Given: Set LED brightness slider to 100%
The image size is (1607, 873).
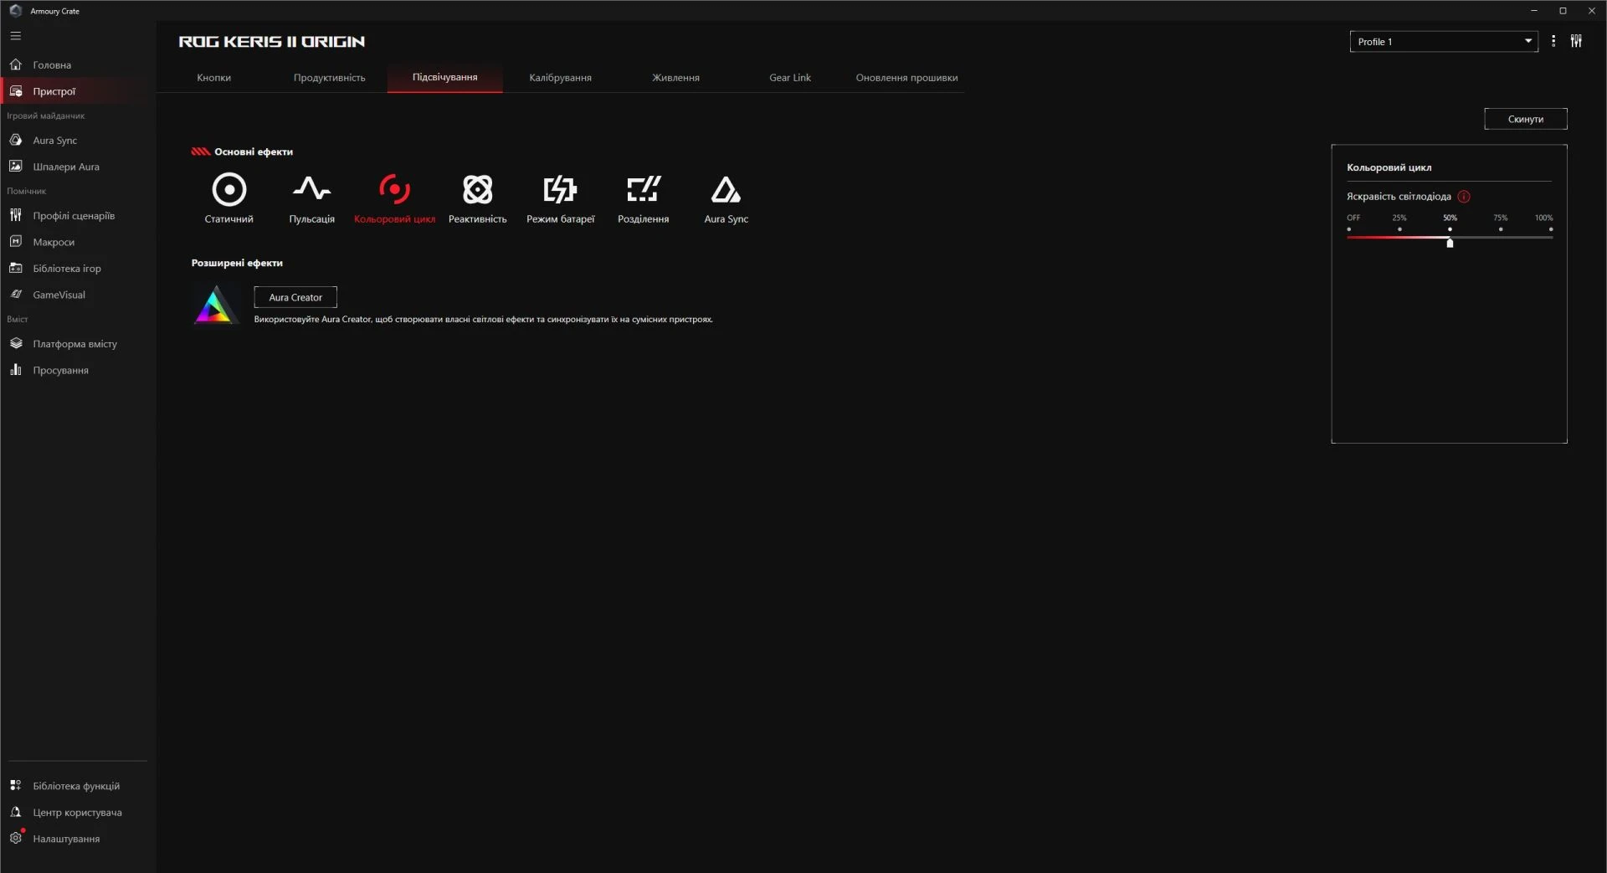Looking at the screenshot, I should 1551,229.
